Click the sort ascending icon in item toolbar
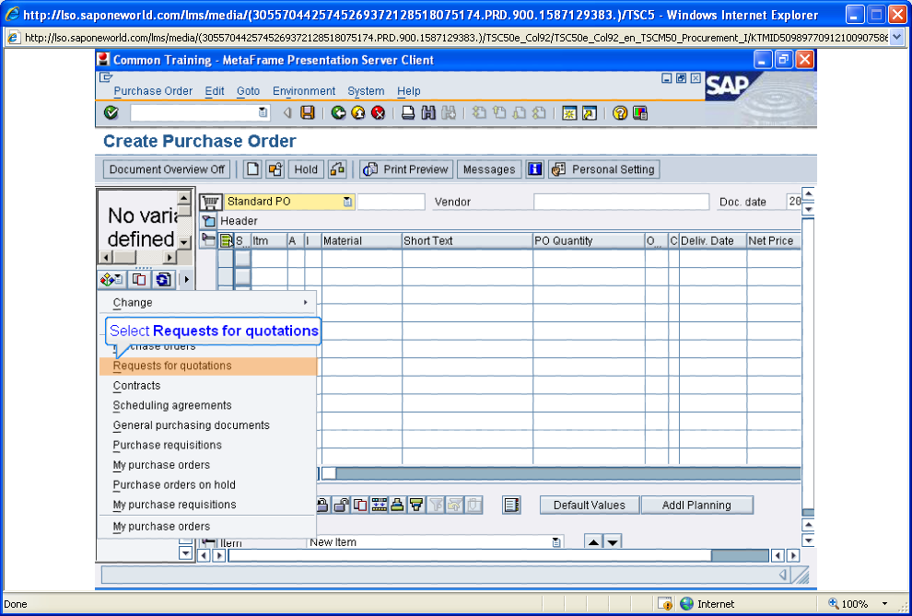912x616 pixels. click(397, 505)
